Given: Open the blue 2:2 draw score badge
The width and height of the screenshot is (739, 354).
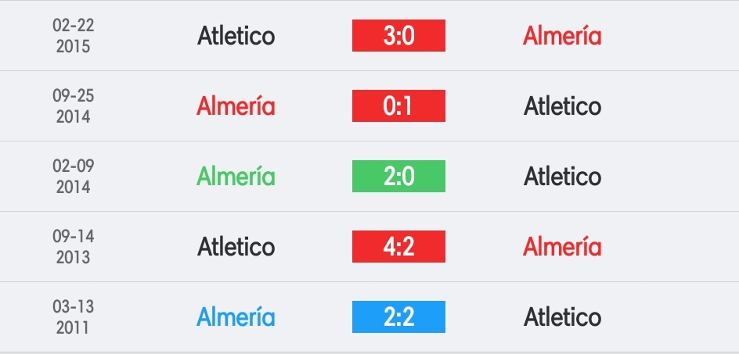Looking at the screenshot, I should (398, 316).
